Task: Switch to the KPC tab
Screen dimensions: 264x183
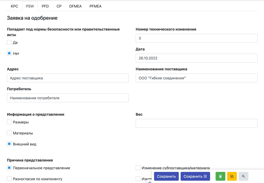Action: [x=14, y=6]
